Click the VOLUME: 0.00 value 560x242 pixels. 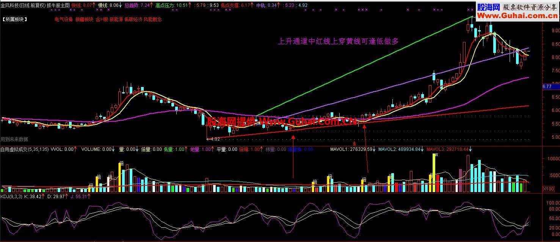pos(97,149)
